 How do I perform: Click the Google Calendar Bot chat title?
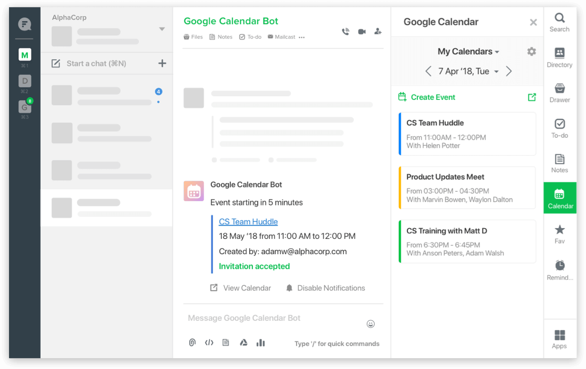pyautogui.click(x=231, y=21)
